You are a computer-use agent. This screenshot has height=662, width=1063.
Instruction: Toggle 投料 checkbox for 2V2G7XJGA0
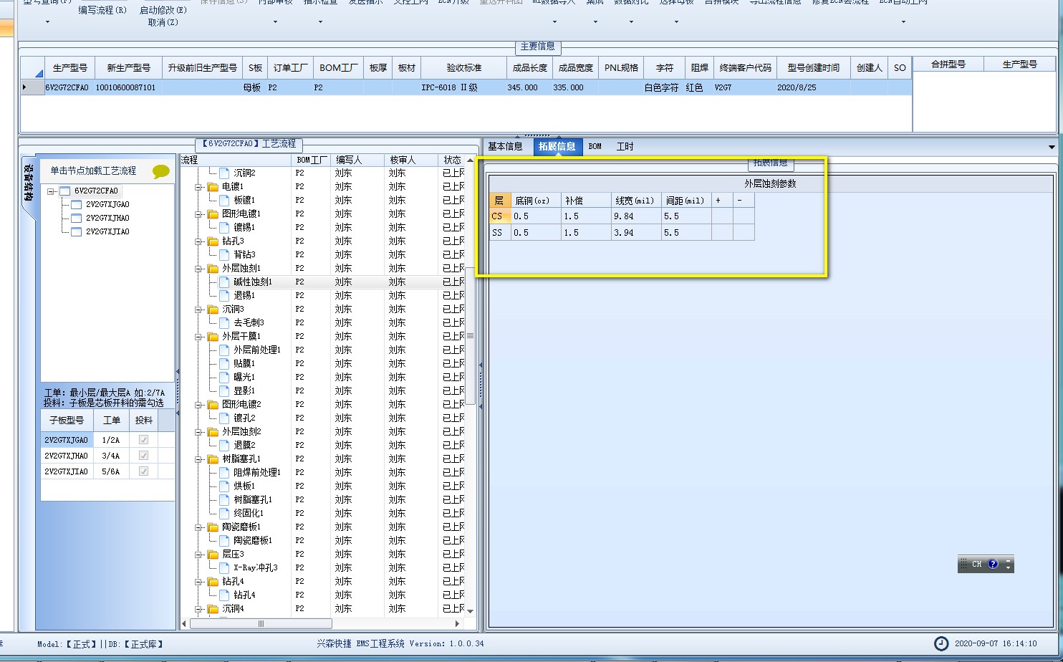[143, 440]
